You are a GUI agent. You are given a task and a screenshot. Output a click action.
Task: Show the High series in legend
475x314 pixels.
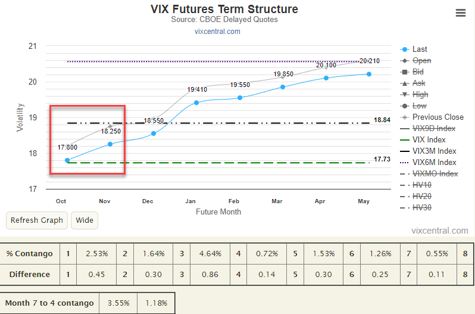pyautogui.click(x=420, y=95)
